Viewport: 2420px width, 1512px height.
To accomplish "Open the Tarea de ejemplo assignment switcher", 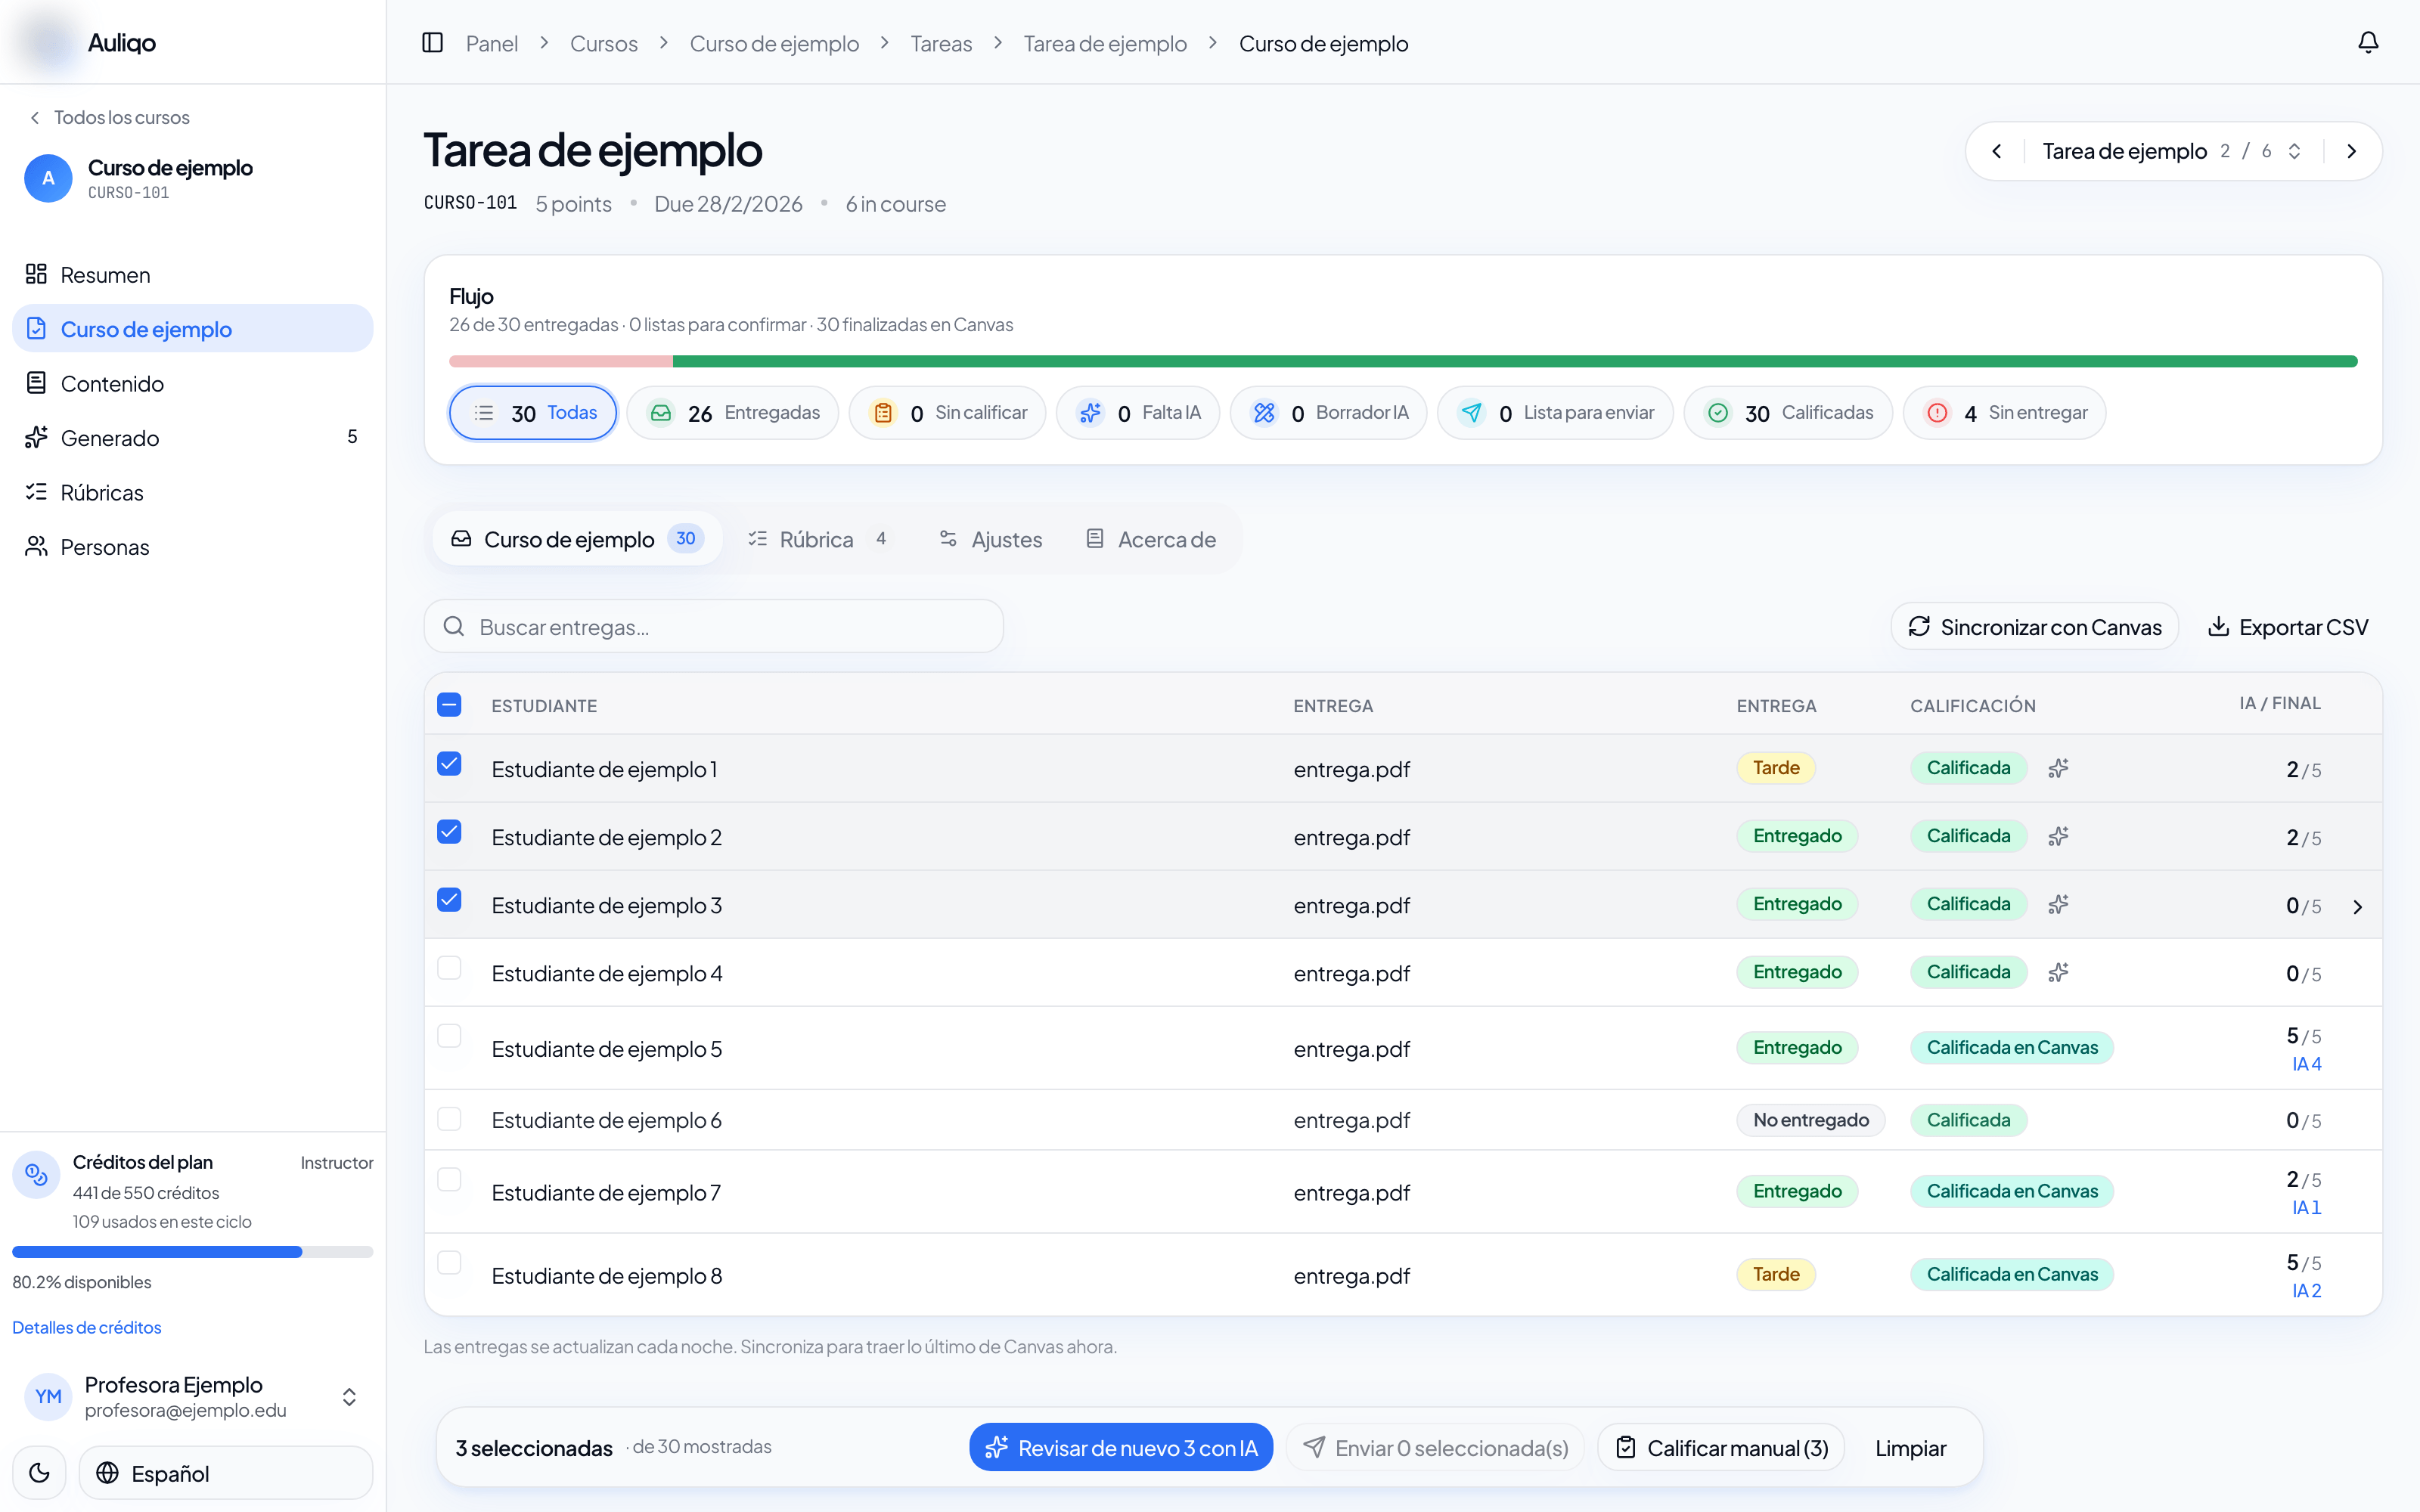I will point(2171,151).
